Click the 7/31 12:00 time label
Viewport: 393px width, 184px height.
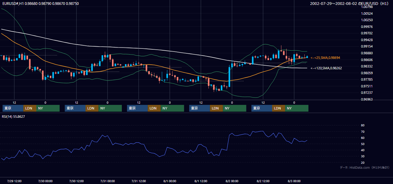pyautogui.click(x=138, y=181)
